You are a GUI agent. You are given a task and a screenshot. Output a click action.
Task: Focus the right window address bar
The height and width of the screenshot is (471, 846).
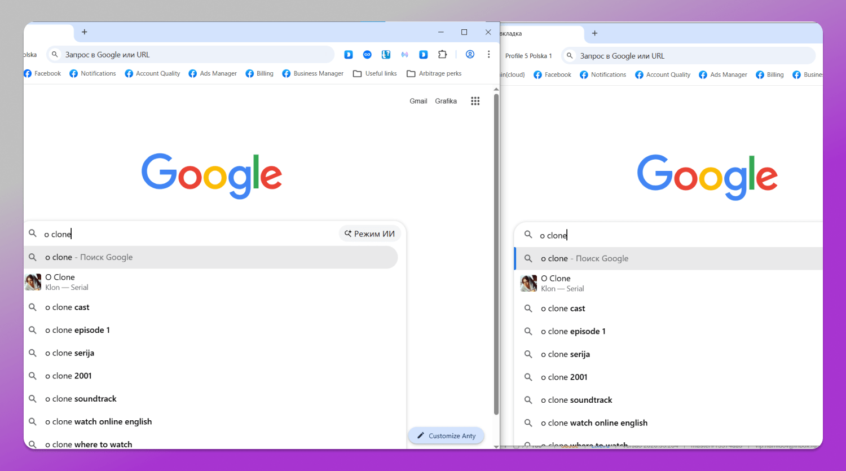[x=689, y=56]
